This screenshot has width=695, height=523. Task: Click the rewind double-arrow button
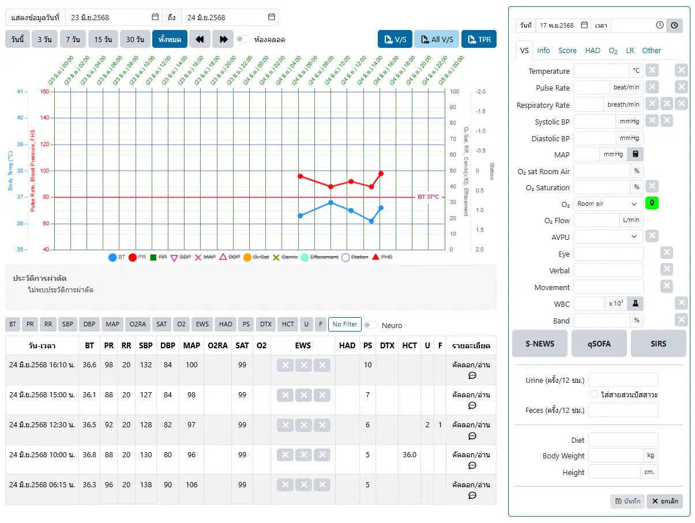point(200,39)
